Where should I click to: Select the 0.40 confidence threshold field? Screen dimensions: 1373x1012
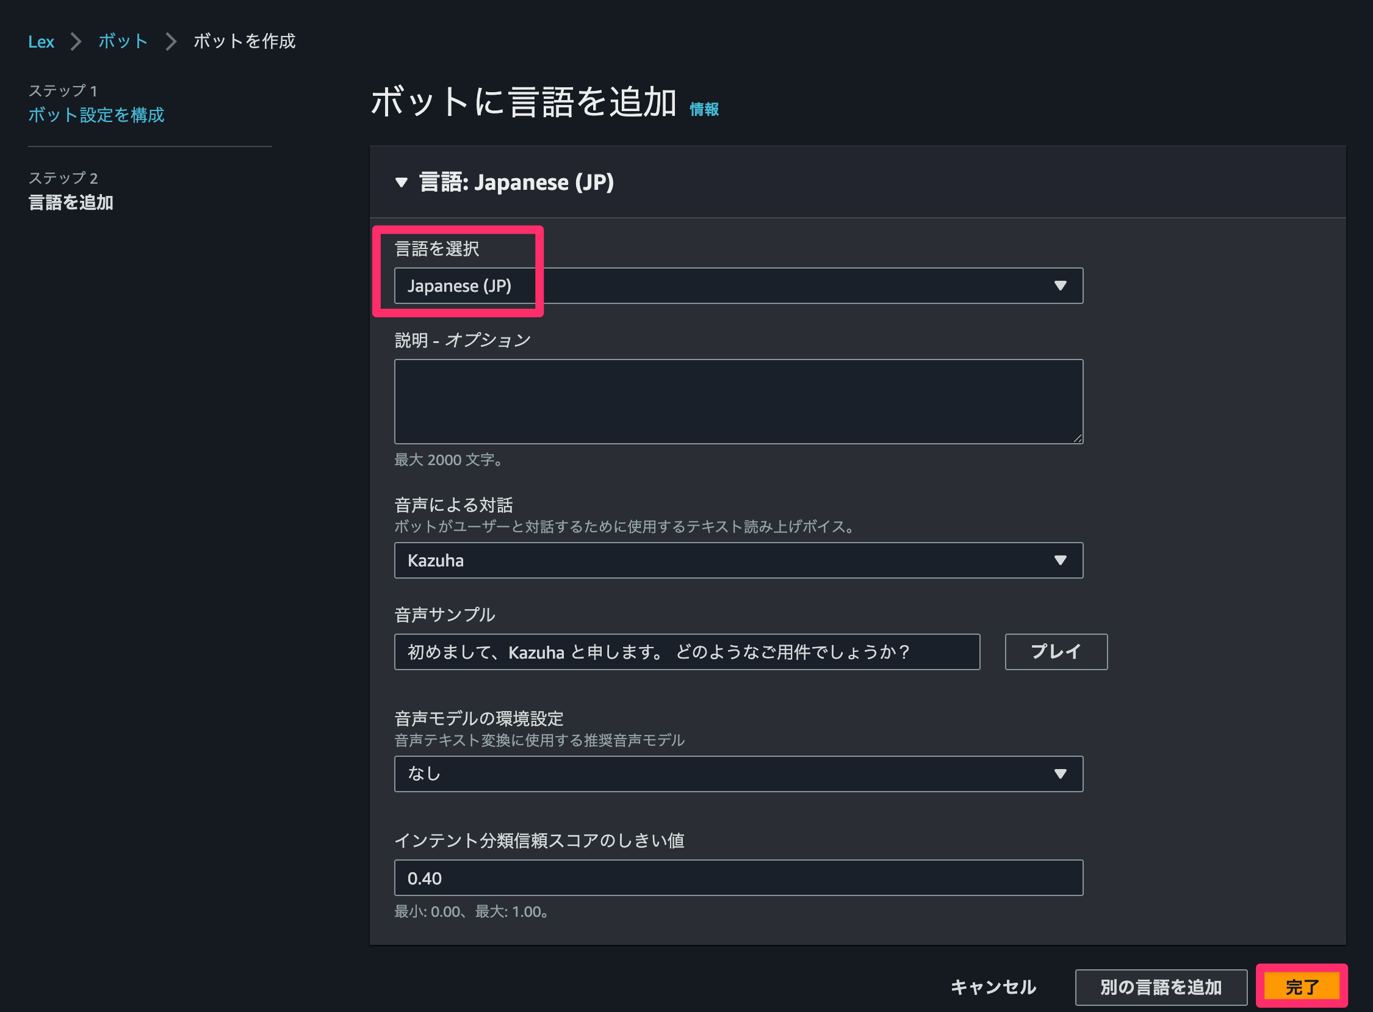pos(735,877)
